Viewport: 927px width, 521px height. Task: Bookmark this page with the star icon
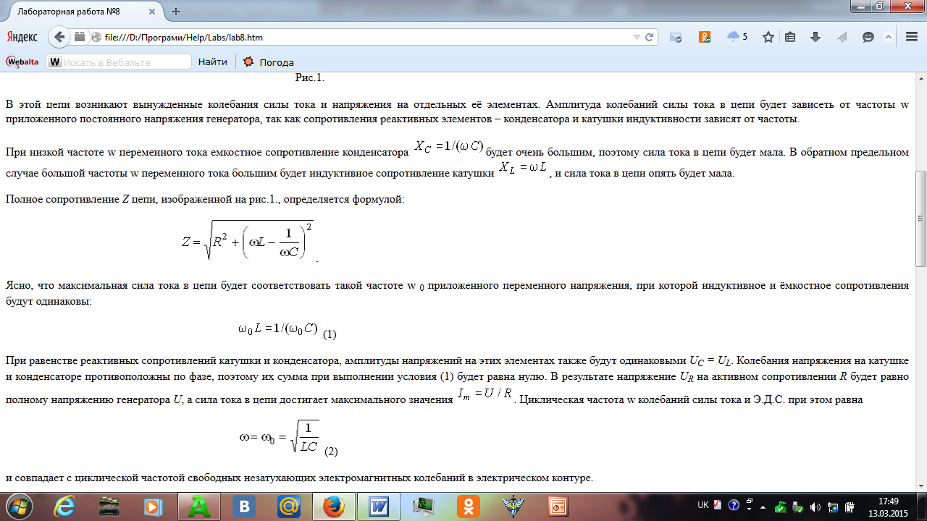(x=768, y=37)
